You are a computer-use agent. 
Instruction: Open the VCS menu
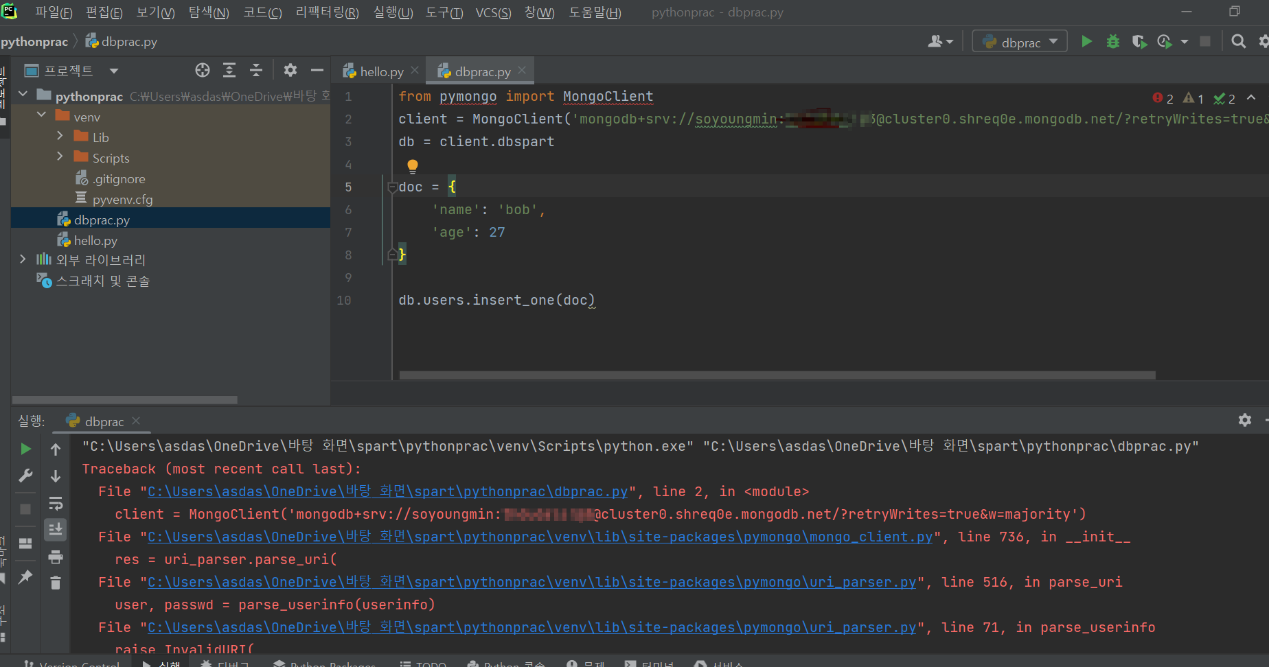click(x=493, y=12)
